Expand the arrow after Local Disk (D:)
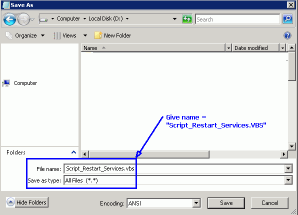298x215 pixels. click(127, 18)
